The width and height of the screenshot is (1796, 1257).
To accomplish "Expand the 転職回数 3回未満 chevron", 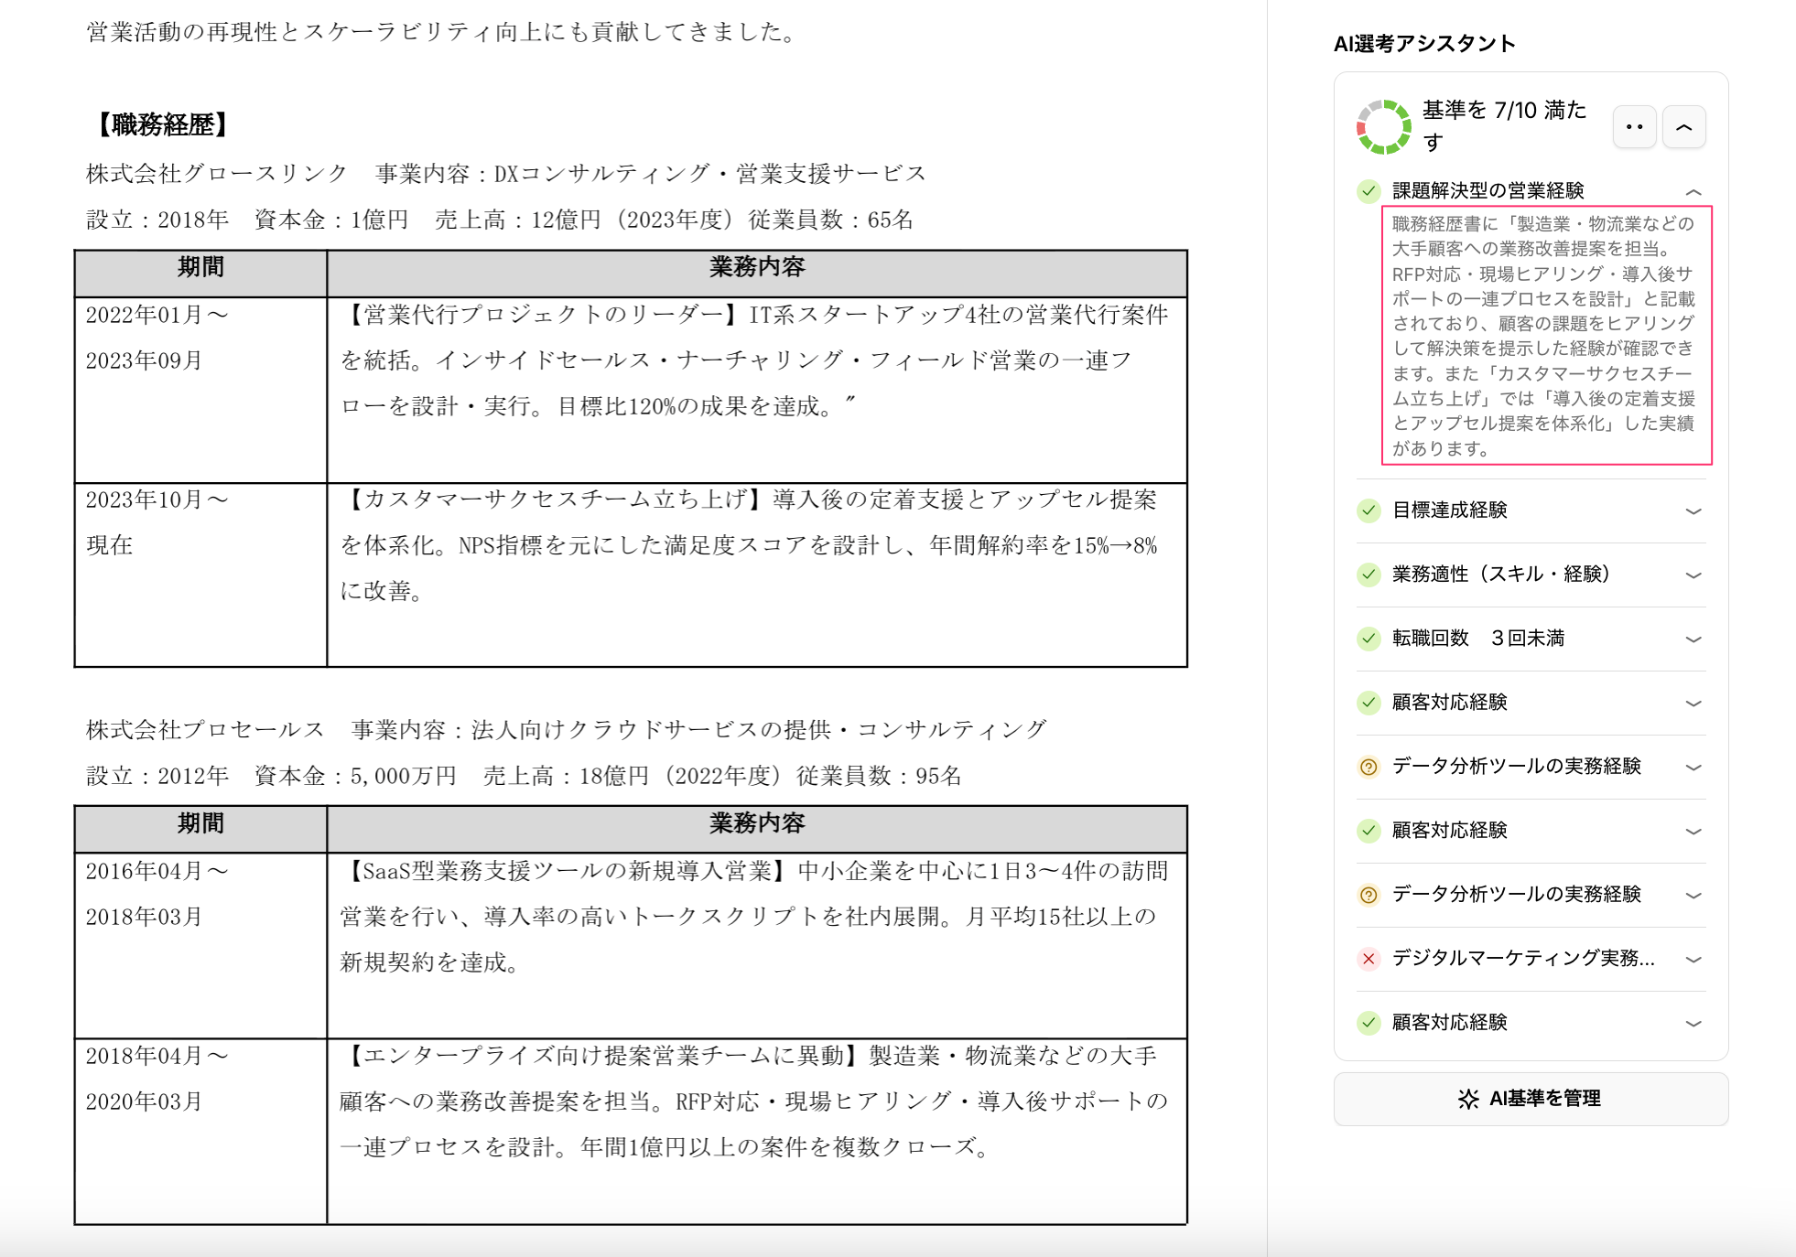I will coord(1693,639).
